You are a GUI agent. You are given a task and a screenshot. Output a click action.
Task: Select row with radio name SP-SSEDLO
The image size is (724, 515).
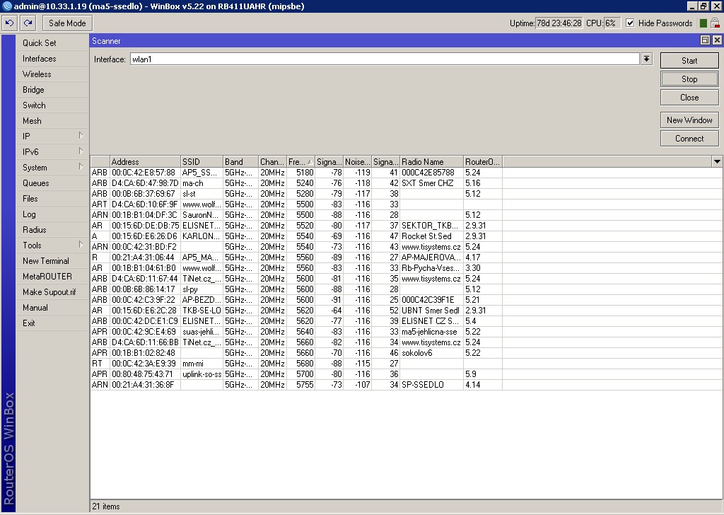(x=407, y=385)
